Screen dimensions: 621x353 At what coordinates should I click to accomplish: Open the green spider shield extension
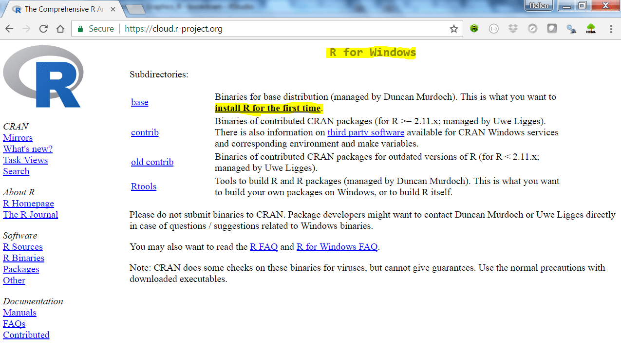pyautogui.click(x=474, y=29)
